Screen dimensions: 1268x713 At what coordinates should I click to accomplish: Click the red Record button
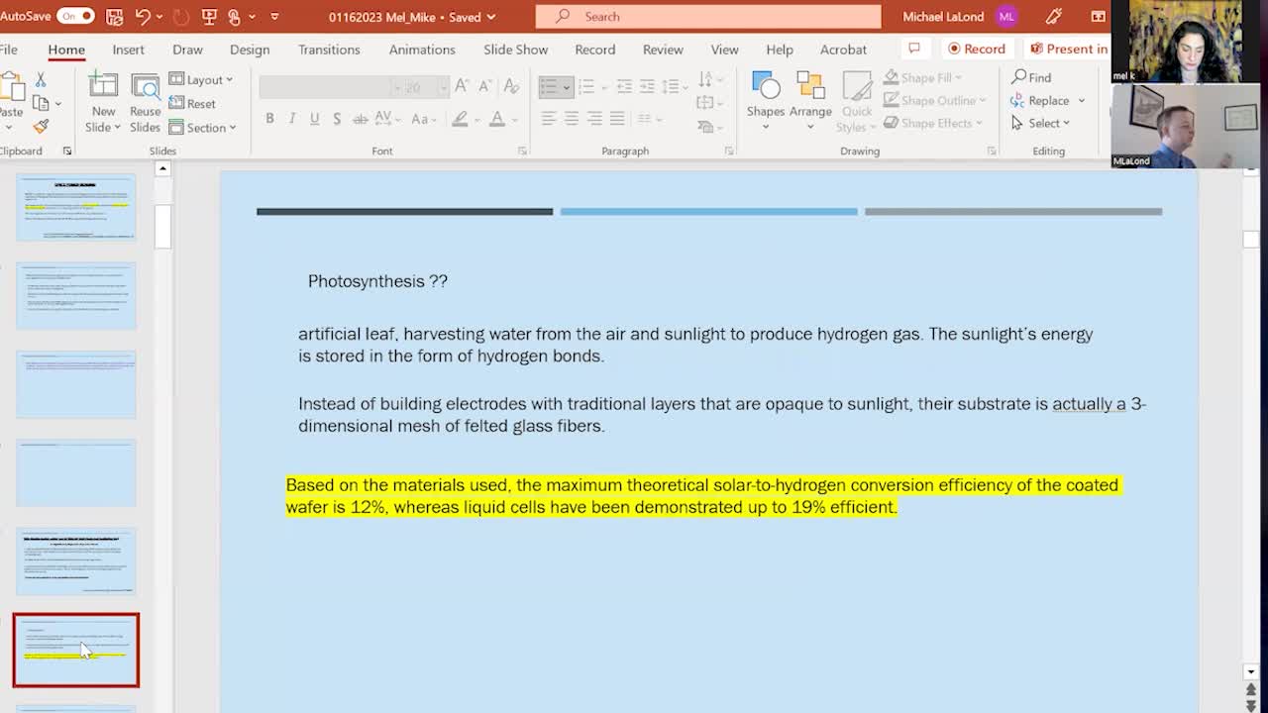977,49
